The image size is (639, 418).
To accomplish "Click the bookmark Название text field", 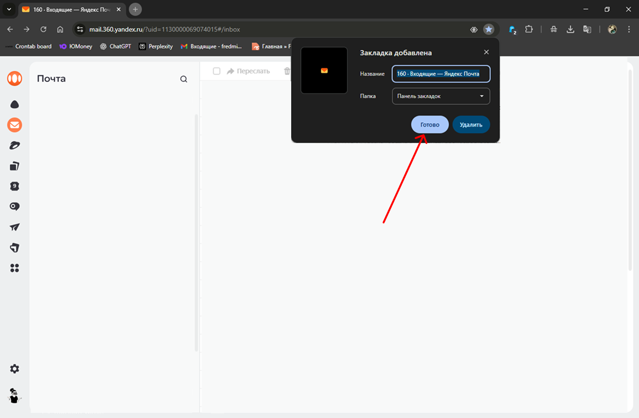I will (x=441, y=74).
